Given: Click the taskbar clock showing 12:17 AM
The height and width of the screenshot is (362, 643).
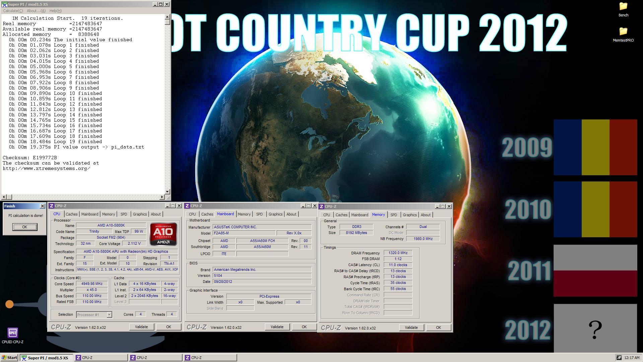Looking at the screenshot, I should tap(632, 358).
